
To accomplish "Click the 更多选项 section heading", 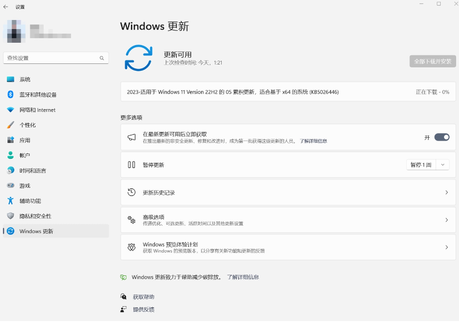I will tap(131, 118).
